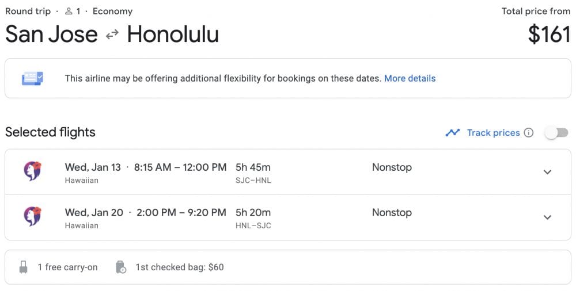This screenshot has height=291, width=576.
Task: Click the Hawaiian Airlines logo on Jan 13 flight
Action: pyautogui.click(x=32, y=171)
